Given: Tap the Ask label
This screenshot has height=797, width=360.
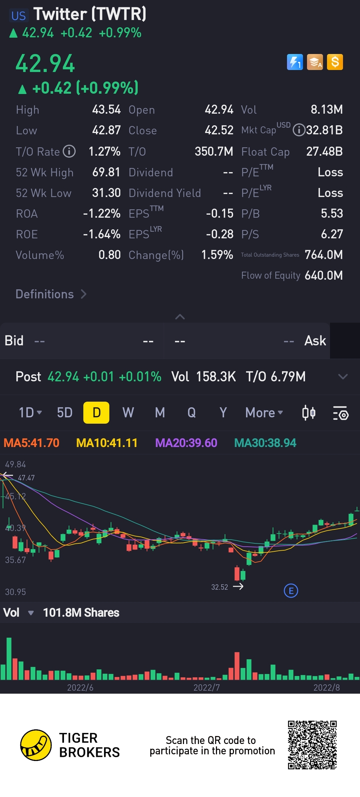Looking at the screenshot, I should pyautogui.click(x=315, y=341).
